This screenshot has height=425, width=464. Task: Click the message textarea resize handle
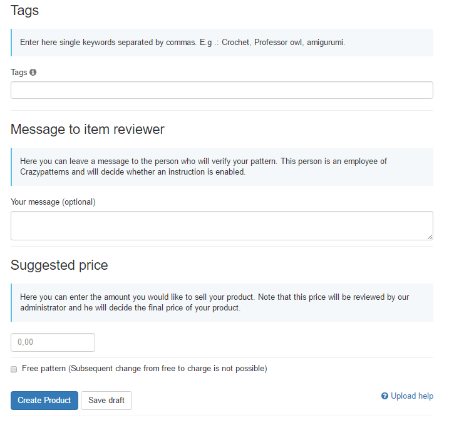click(430, 237)
